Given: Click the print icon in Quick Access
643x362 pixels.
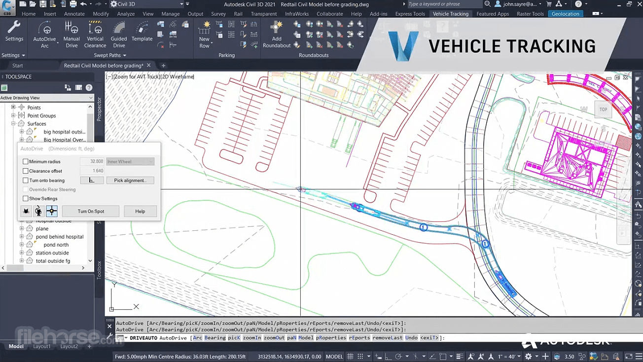Looking at the screenshot, I should tap(73, 4).
